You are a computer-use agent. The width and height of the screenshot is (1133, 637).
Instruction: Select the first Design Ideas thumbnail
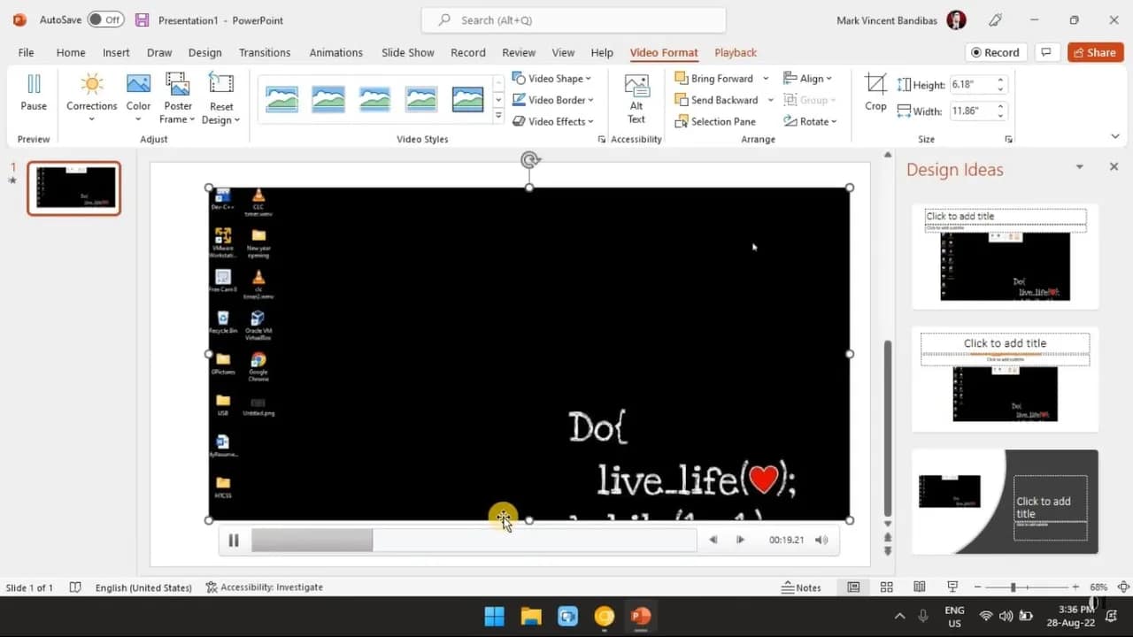click(1005, 256)
